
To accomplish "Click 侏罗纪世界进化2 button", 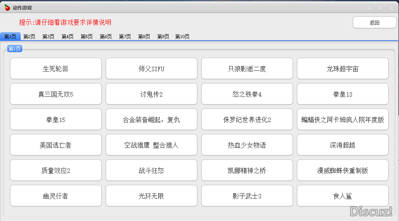I will click(247, 119).
